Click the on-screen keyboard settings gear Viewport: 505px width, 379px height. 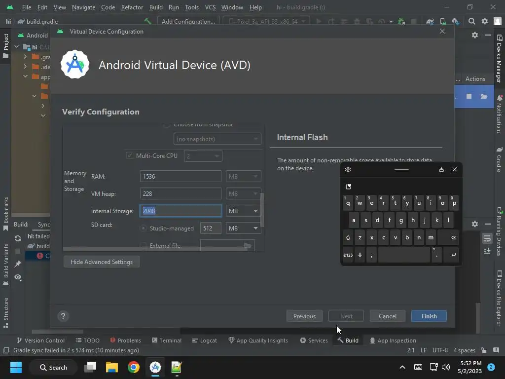348,170
